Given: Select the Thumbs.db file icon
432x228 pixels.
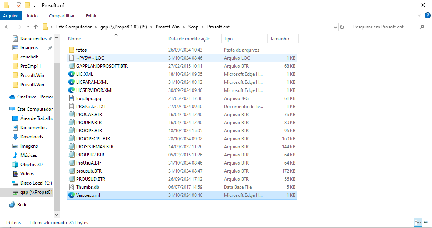Looking at the screenshot, I should (x=72, y=187).
